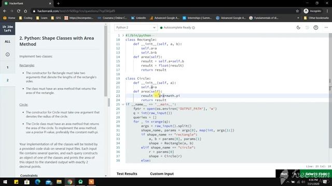Open the Mail app in the taskbar
Screen dimensions: 332x186
pos(48,182)
